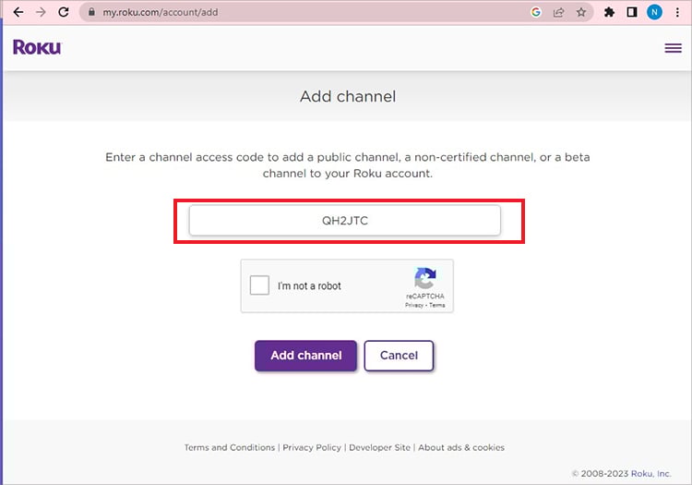Expand the Roku hamburger menu
This screenshot has height=485, width=692.
click(673, 48)
